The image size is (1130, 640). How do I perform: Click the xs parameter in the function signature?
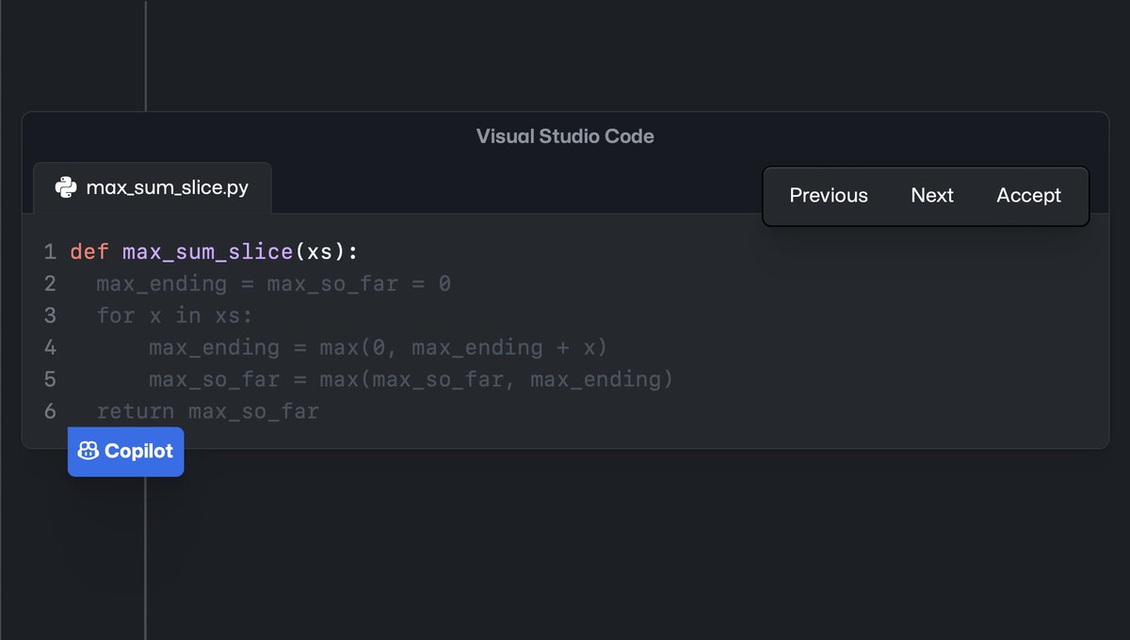point(320,252)
